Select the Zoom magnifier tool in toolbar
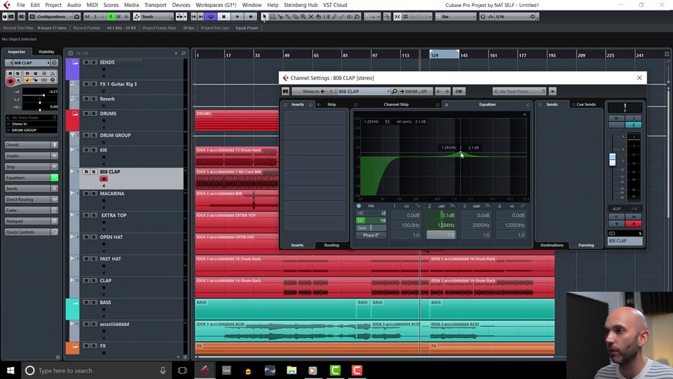The width and height of the screenshot is (673, 379). click(x=303, y=17)
